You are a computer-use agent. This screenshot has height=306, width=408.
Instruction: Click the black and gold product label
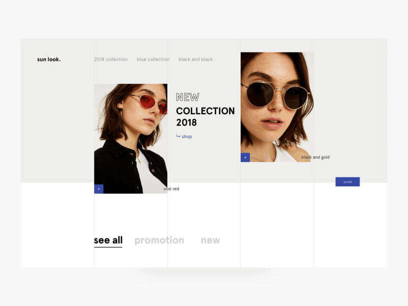pyautogui.click(x=315, y=157)
